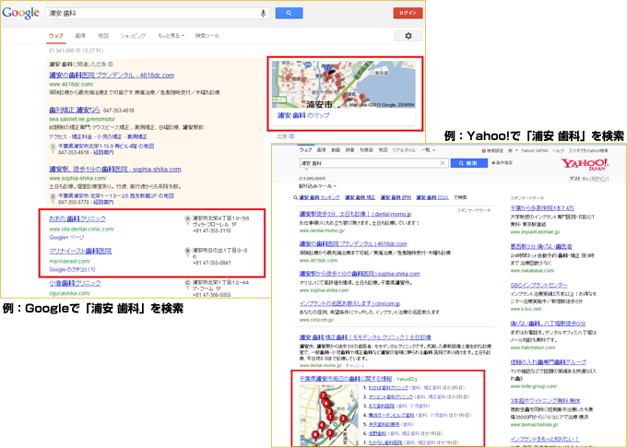
Task: Open the ショッピング tab in Google
Action: point(133,36)
